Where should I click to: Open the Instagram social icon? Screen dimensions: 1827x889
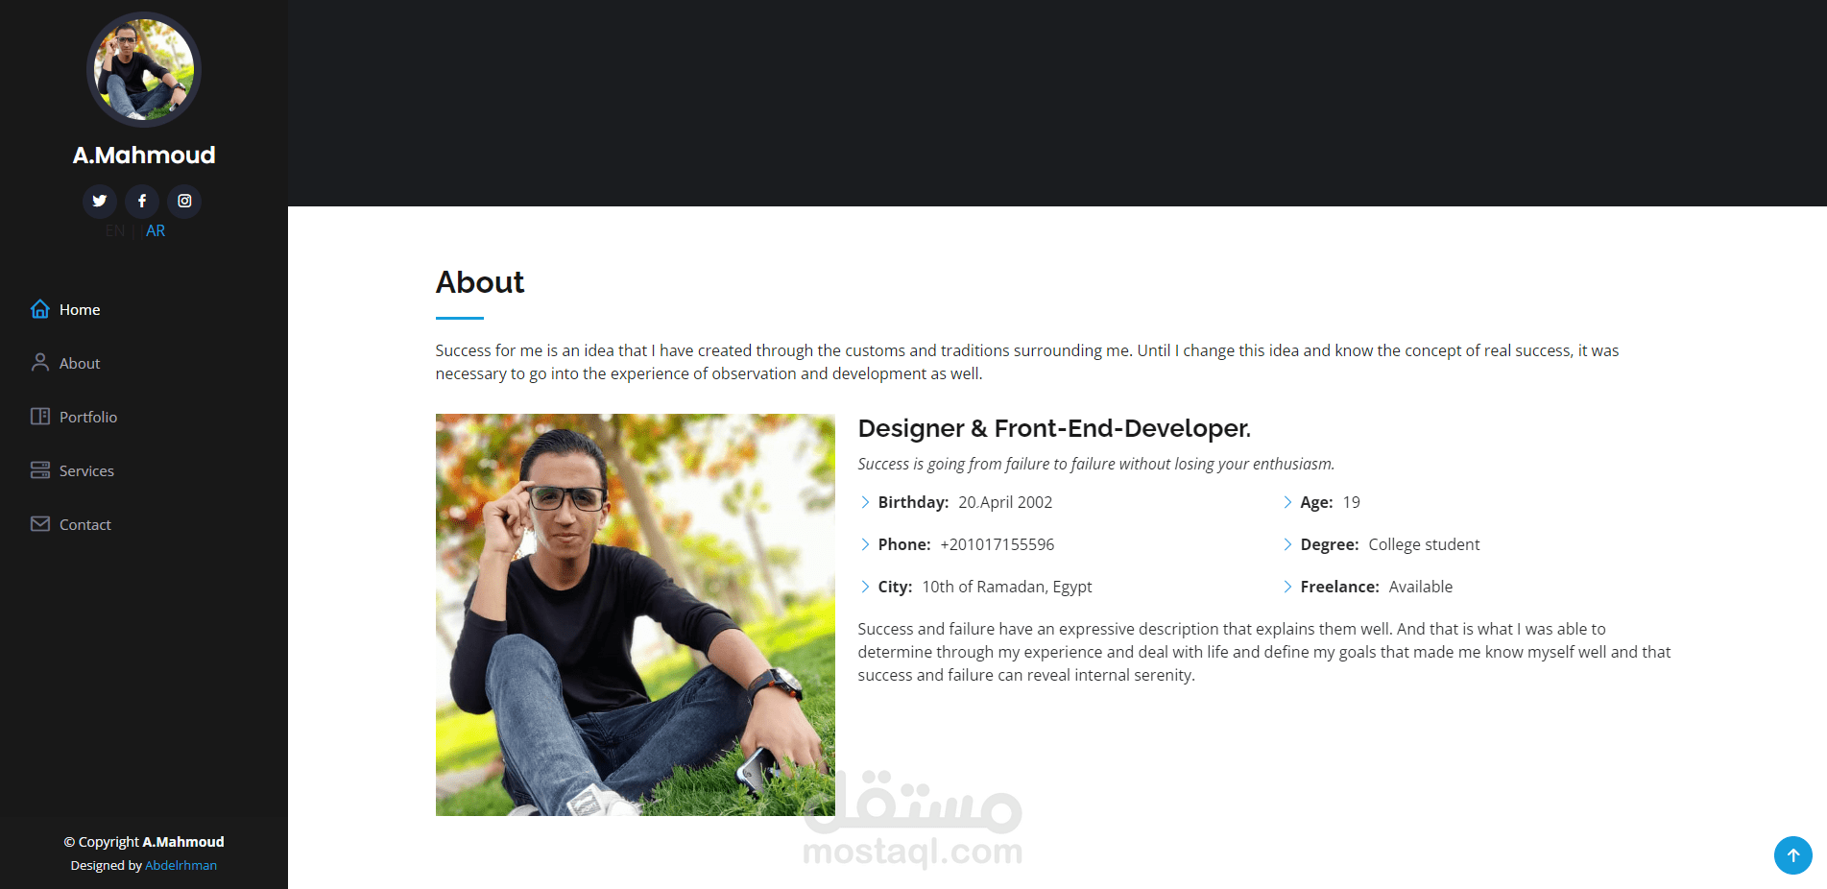coord(184,201)
